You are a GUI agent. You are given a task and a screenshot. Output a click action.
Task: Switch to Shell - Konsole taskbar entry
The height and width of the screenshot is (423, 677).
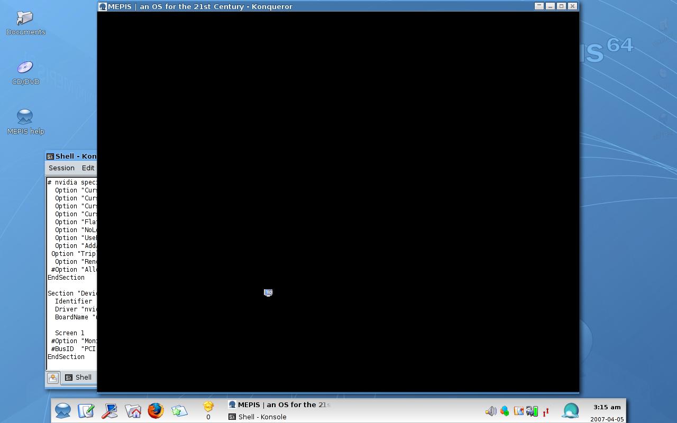258,417
